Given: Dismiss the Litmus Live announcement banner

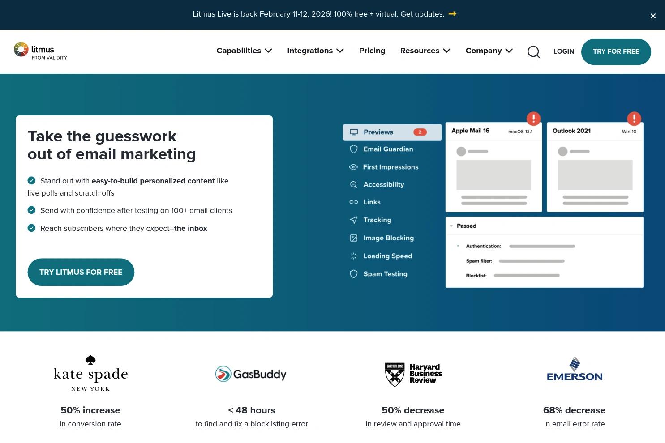Looking at the screenshot, I should coord(653,16).
